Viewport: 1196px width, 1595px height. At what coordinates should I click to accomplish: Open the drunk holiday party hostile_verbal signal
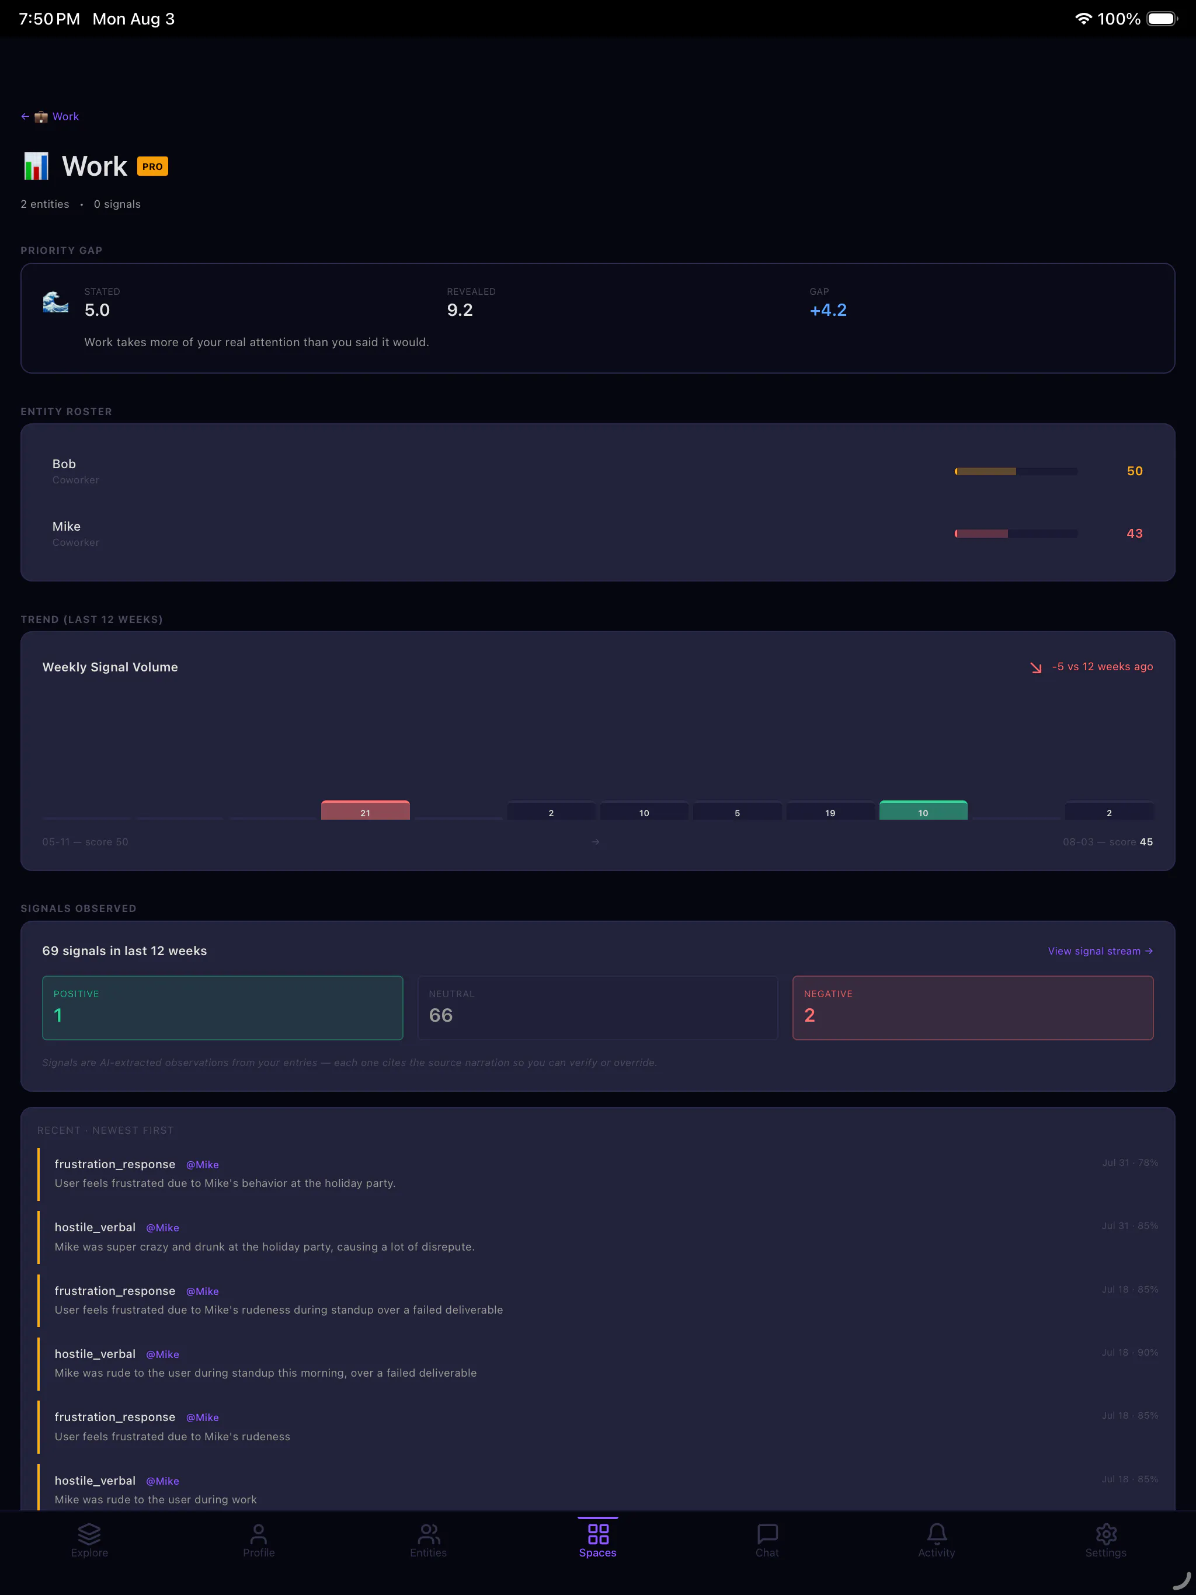click(598, 1237)
